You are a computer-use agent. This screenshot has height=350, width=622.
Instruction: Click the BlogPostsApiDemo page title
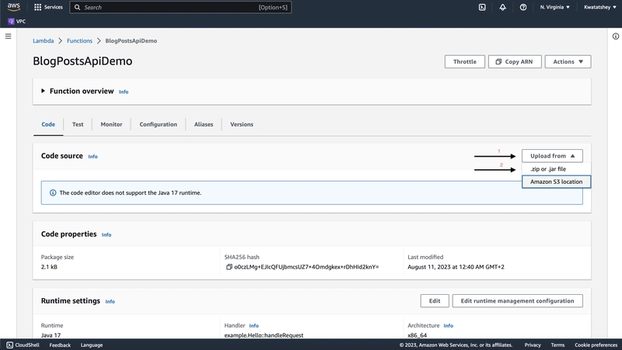(82, 61)
